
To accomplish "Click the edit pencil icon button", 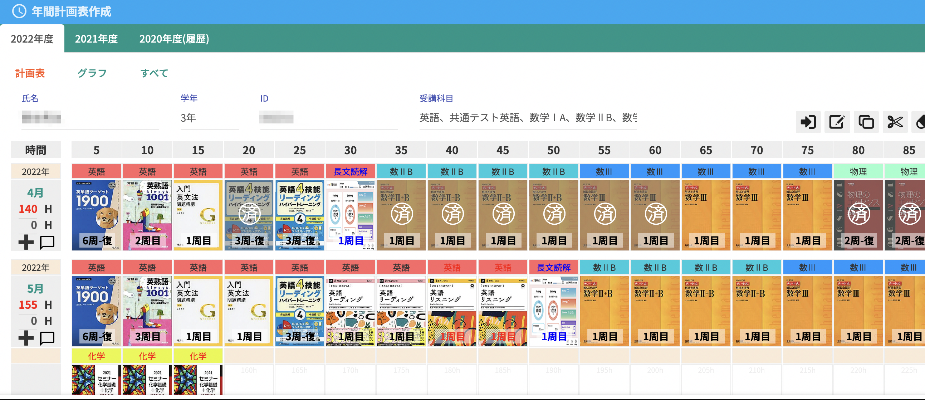I will tap(837, 122).
